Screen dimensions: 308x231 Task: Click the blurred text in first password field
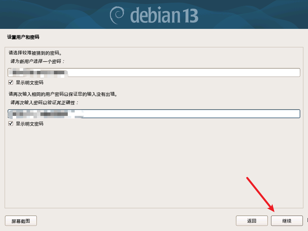[38, 73]
